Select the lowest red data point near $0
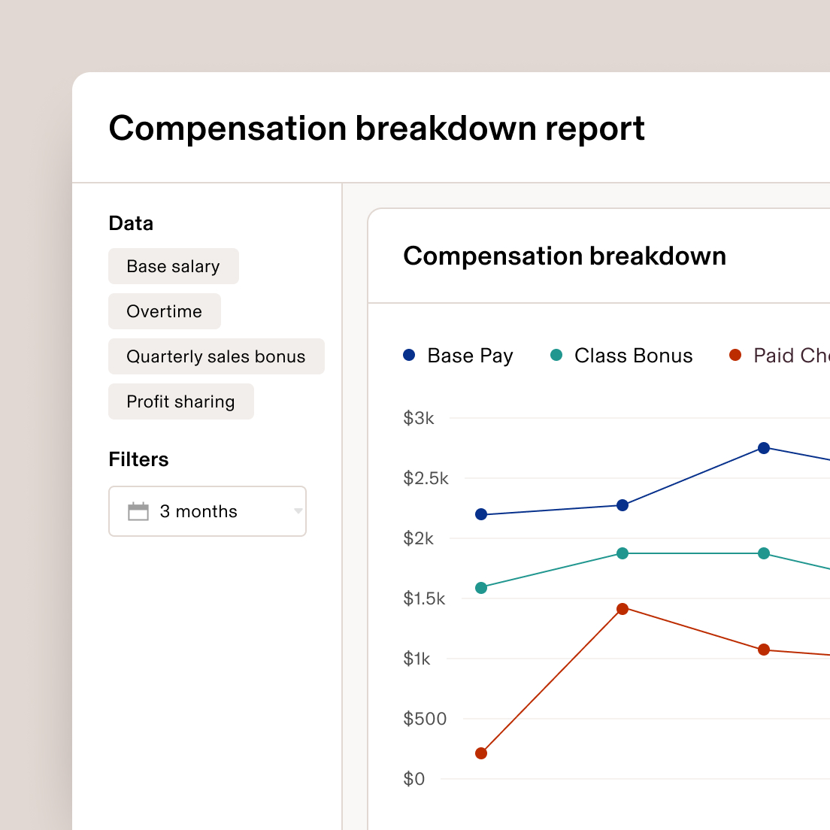 pyautogui.click(x=481, y=752)
